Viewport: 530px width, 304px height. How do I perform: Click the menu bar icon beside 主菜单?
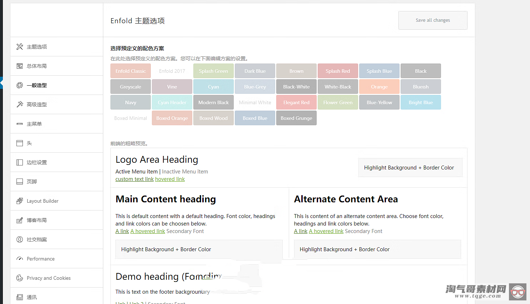20,124
